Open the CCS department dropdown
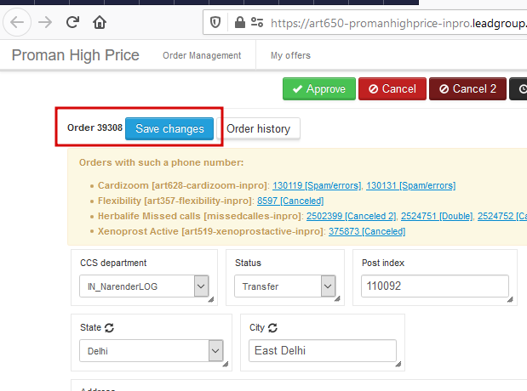527x391 pixels. point(202,287)
